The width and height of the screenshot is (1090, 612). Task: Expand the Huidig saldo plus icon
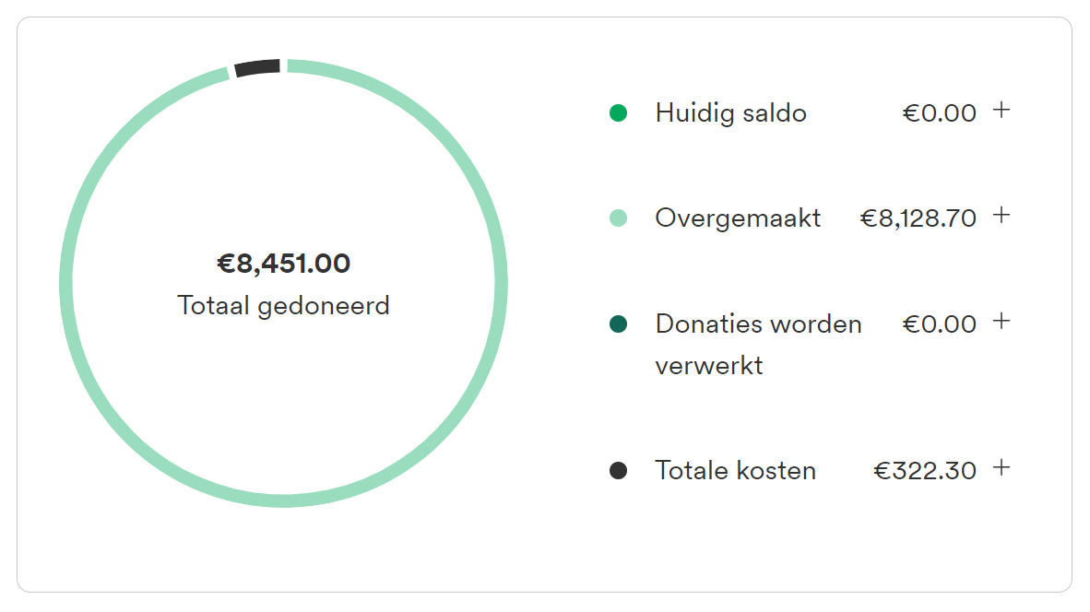1001,110
